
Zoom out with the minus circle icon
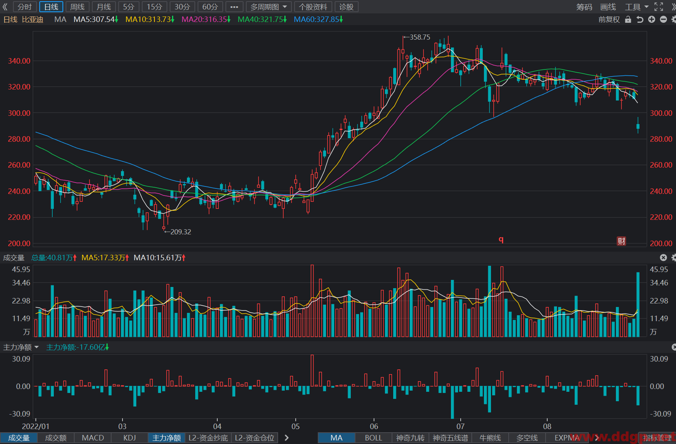point(663,19)
